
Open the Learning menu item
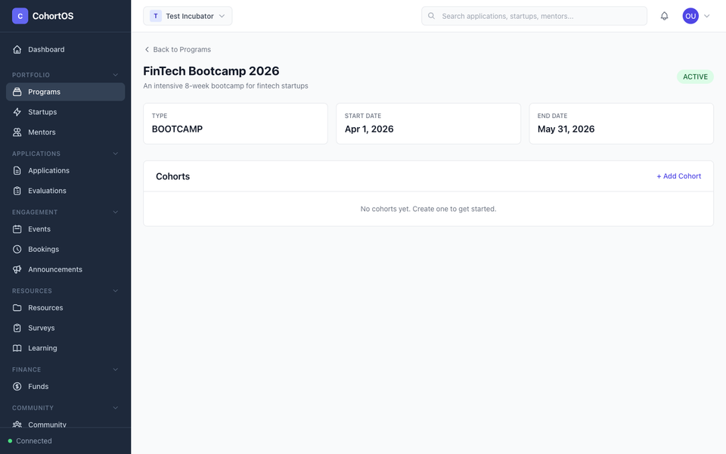(x=42, y=347)
